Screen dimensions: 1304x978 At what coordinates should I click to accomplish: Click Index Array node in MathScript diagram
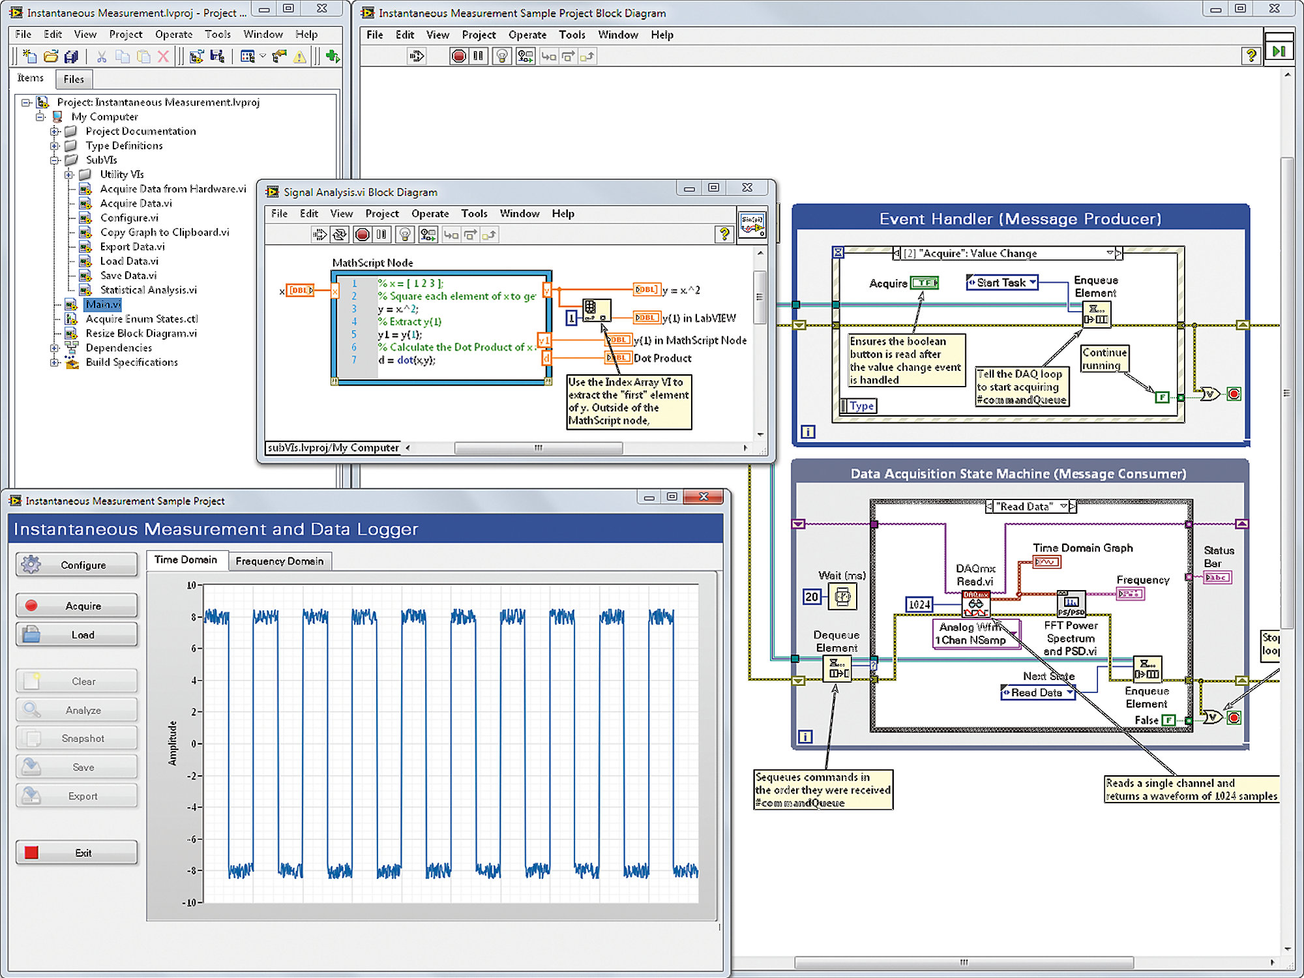point(596,310)
